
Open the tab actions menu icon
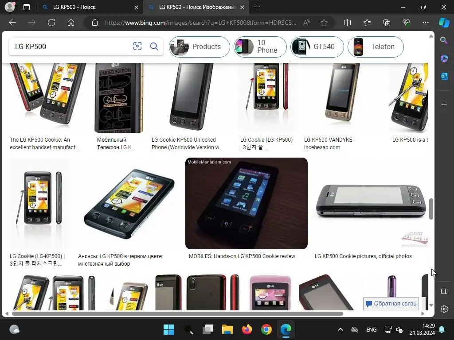[x=27, y=7]
